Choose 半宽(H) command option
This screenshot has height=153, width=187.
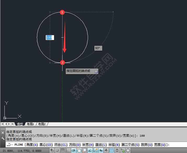pyautogui.click(x=88, y=145)
